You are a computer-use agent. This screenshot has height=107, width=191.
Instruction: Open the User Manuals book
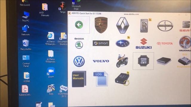[x=79, y=79]
